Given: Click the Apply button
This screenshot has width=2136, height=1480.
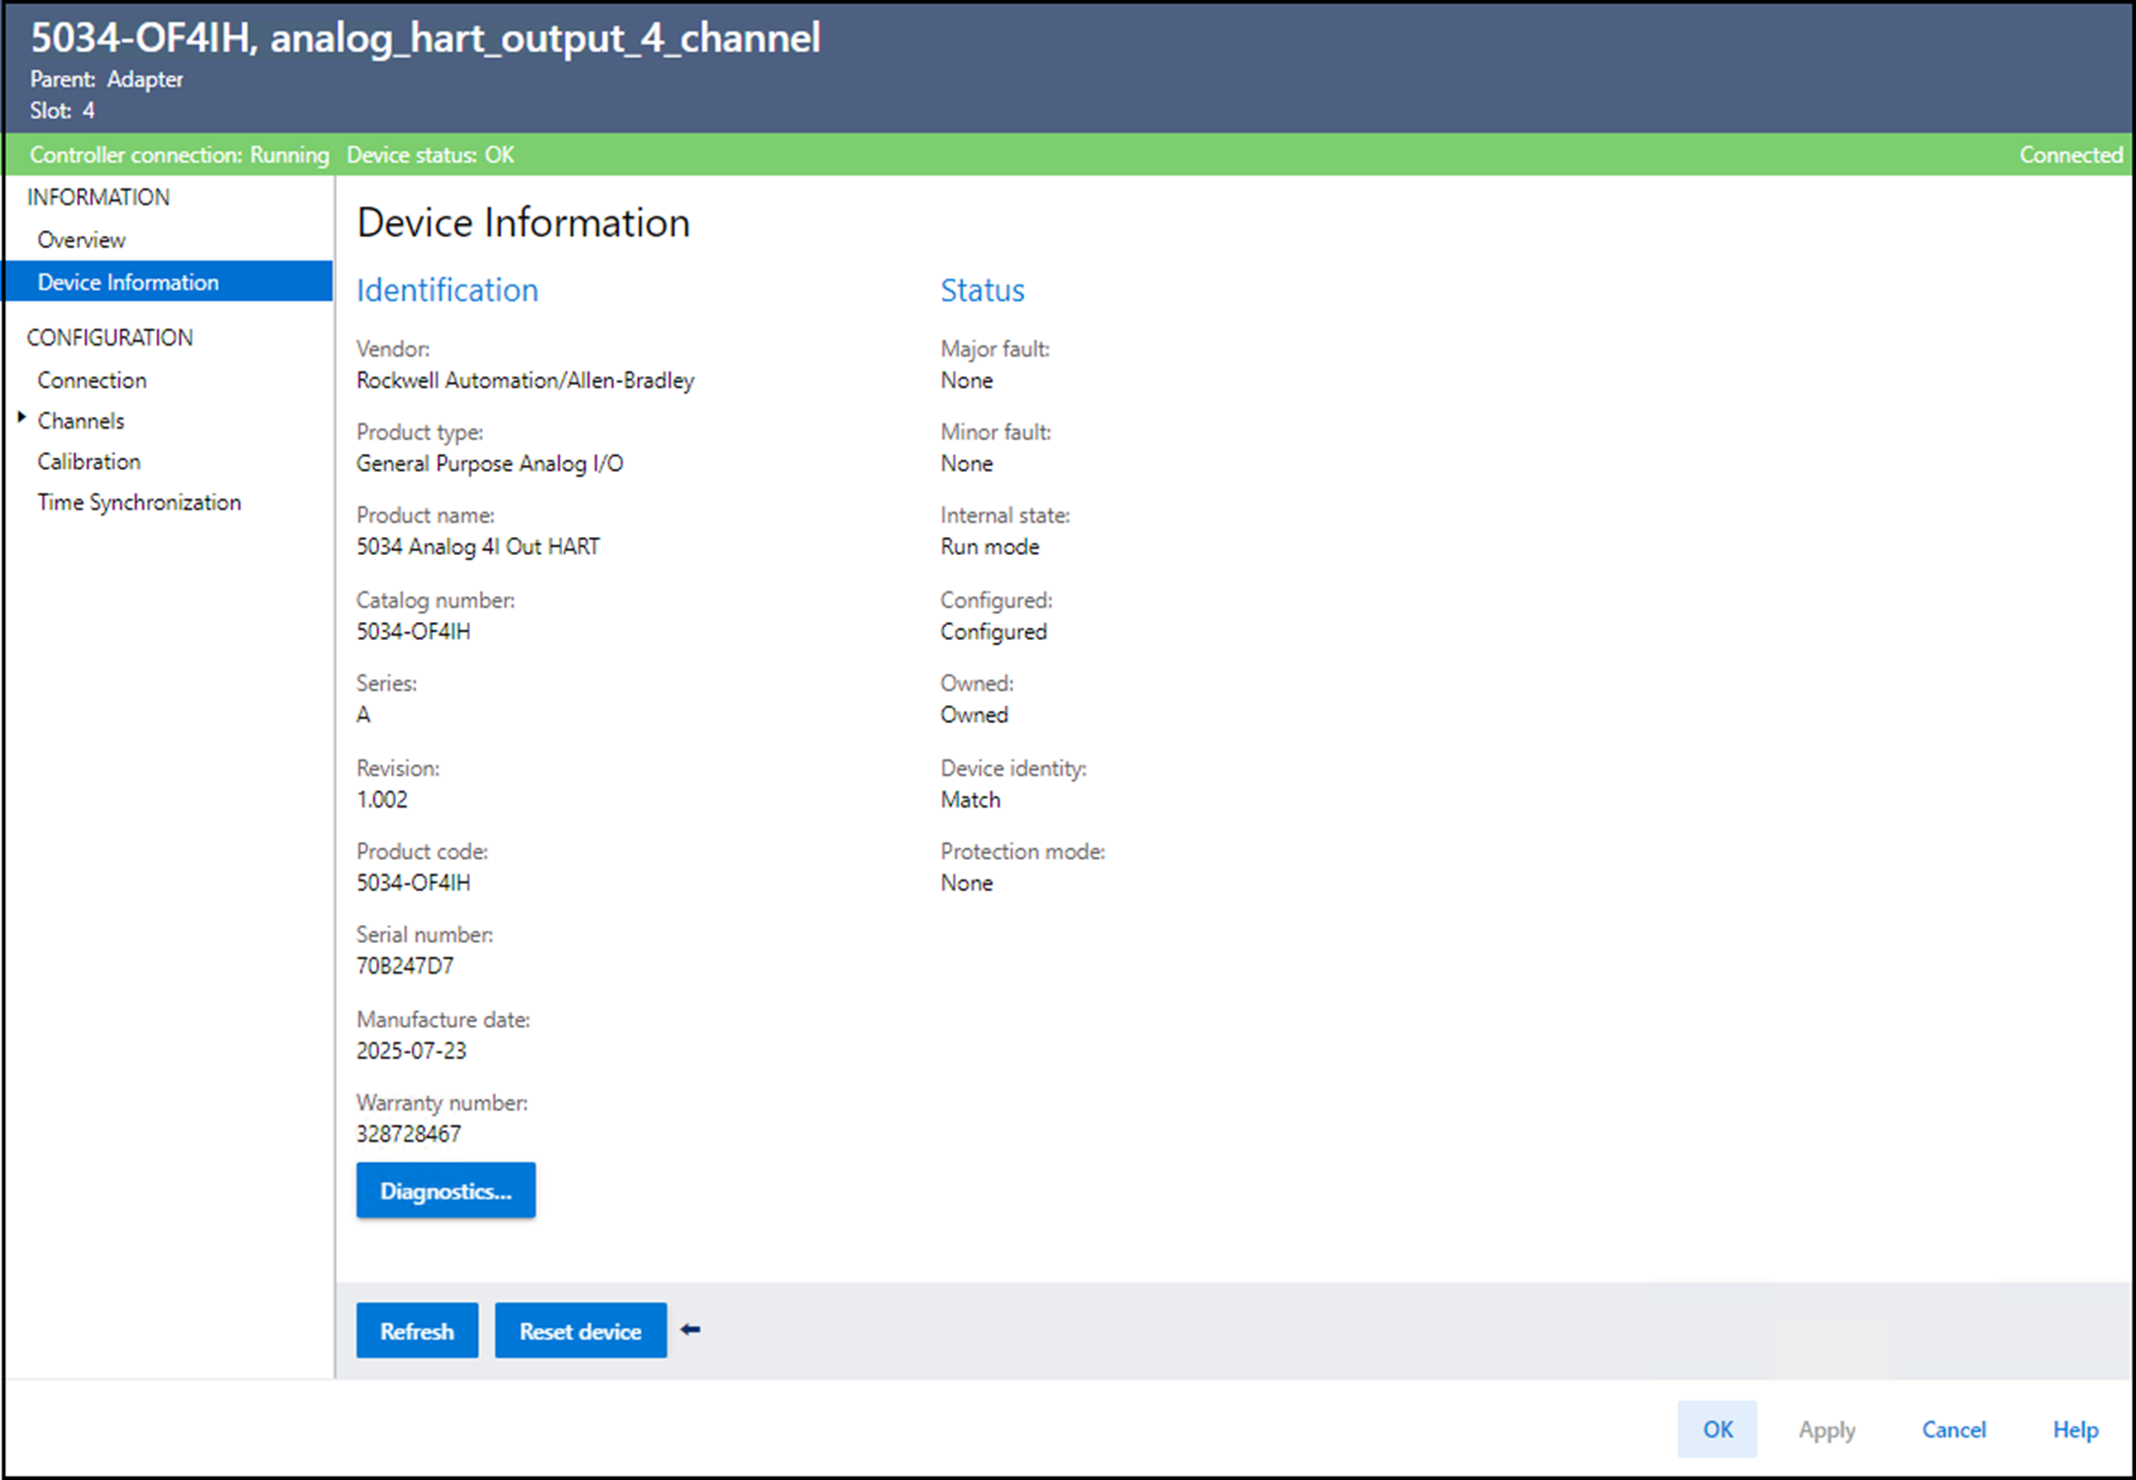Looking at the screenshot, I should pyautogui.click(x=1826, y=1430).
